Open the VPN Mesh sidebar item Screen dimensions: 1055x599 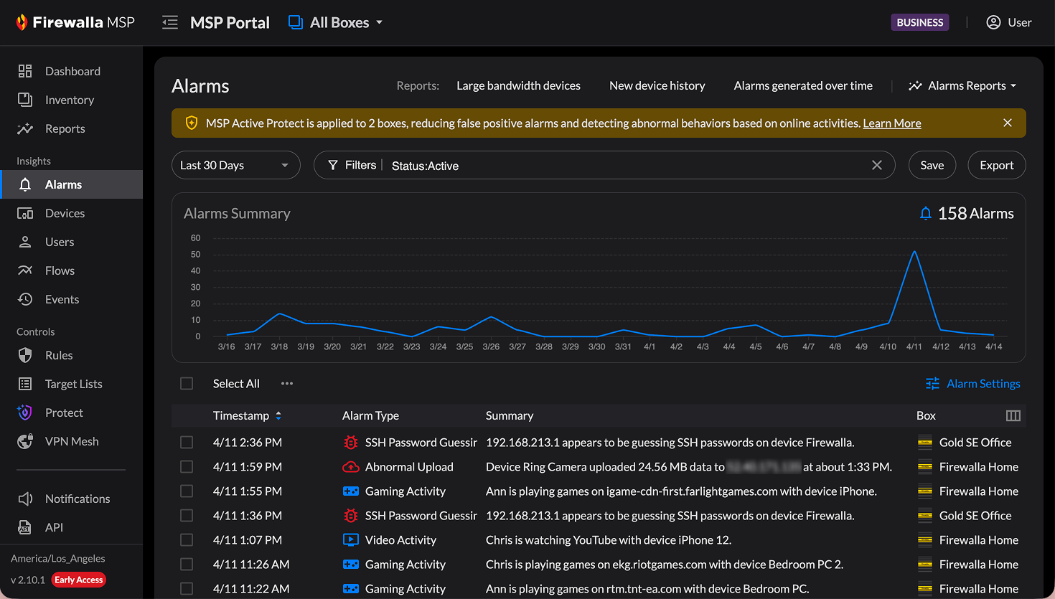tap(72, 442)
